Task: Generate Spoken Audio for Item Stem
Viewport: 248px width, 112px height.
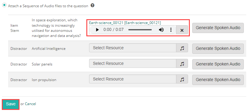Action: click(218, 28)
